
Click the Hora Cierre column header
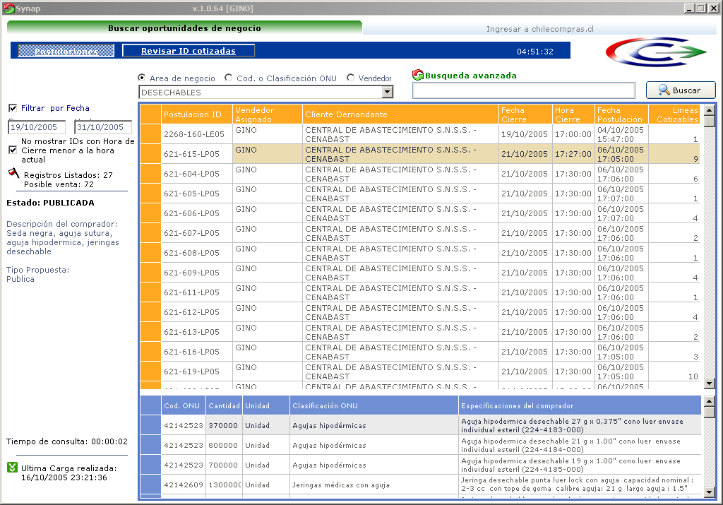pos(573,114)
